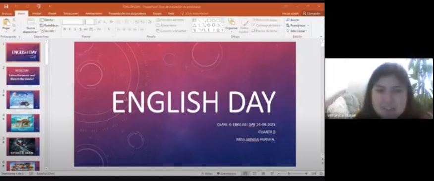Open reading view from the status bar
434x181 pixels.
coord(263,173)
